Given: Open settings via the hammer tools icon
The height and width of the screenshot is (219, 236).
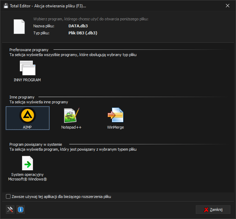Looking at the screenshot, I should 10,210.
